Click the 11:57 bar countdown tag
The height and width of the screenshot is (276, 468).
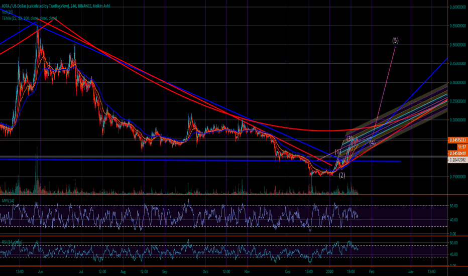pos(462,147)
